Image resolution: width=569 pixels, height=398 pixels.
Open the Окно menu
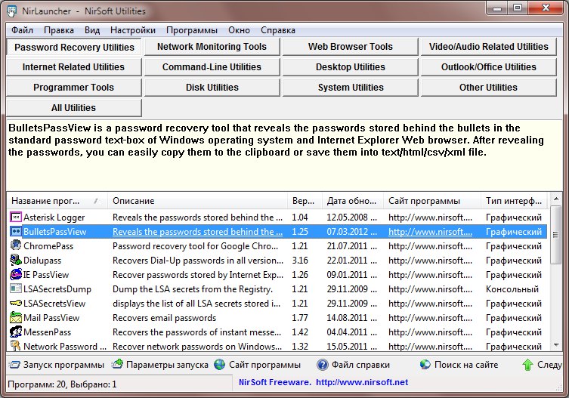[x=239, y=30]
